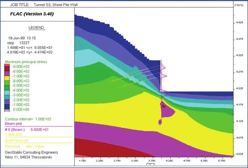248x168 pixels.
Task: Click the -7.00E+02 purple legend swatch
Action: (7, 73)
